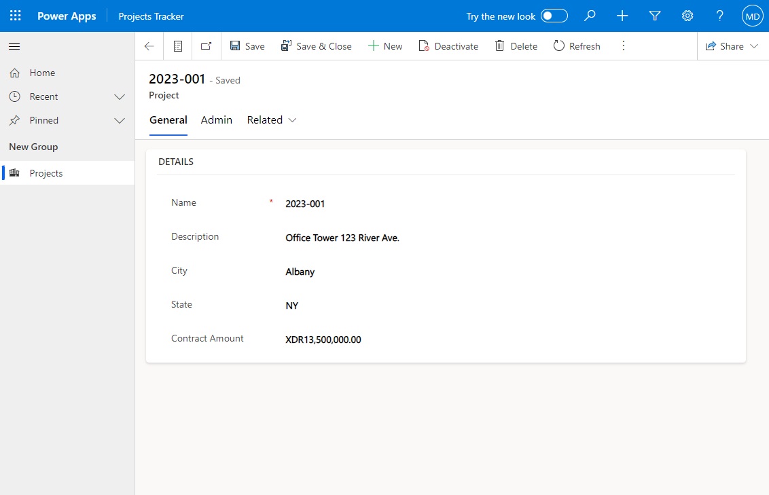Click the MD account avatar
The height and width of the screenshot is (495, 769).
pyautogui.click(x=752, y=16)
